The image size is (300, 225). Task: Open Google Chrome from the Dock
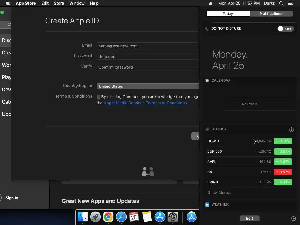click(108, 217)
